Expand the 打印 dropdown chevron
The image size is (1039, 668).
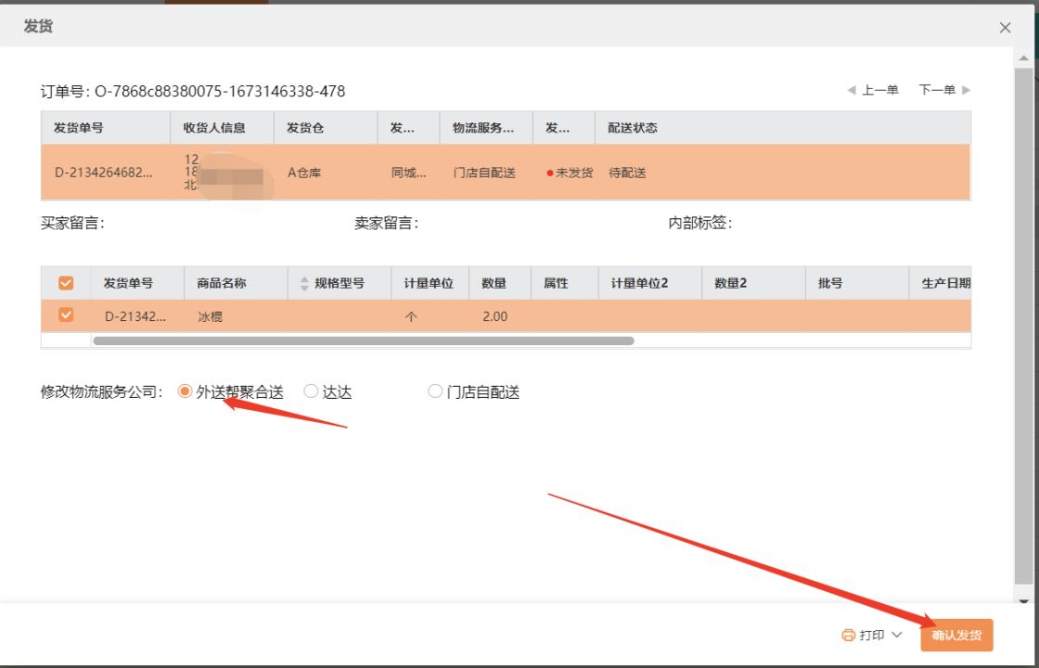pos(897,636)
